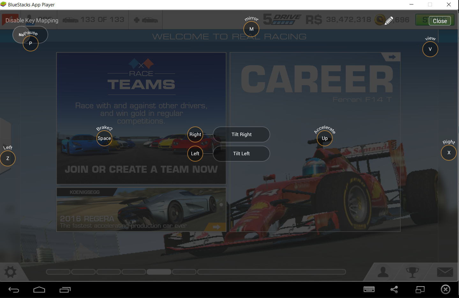This screenshot has height=298, width=459.
Task: Toggle the BlueStacks fullscreen icon
Action: (420, 289)
